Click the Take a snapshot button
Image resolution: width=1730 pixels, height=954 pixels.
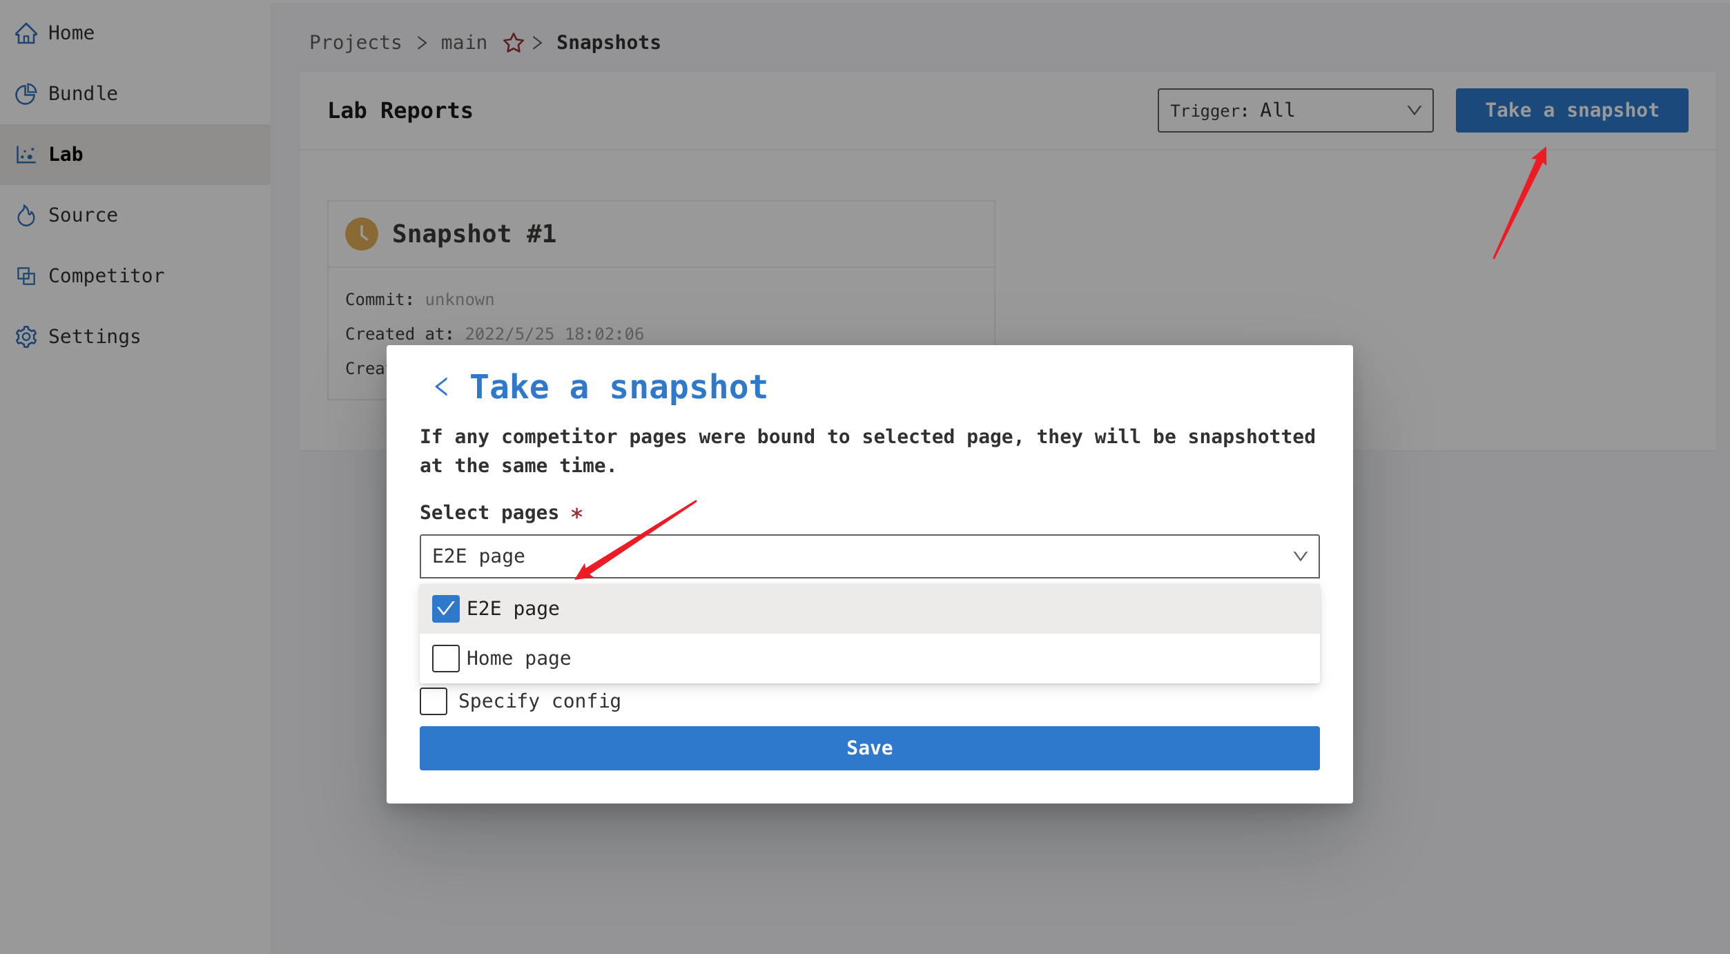[x=1571, y=109]
